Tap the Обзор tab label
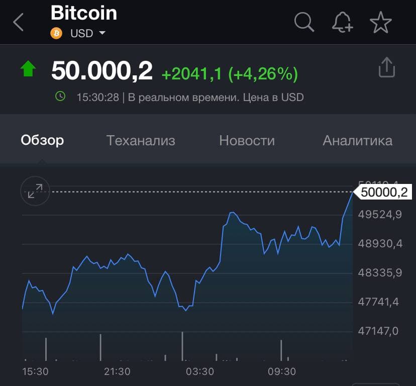 (42, 140)
